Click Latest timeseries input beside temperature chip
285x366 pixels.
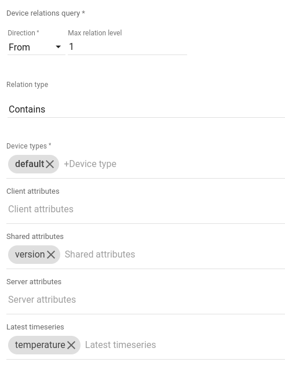[x=185, y=345]
